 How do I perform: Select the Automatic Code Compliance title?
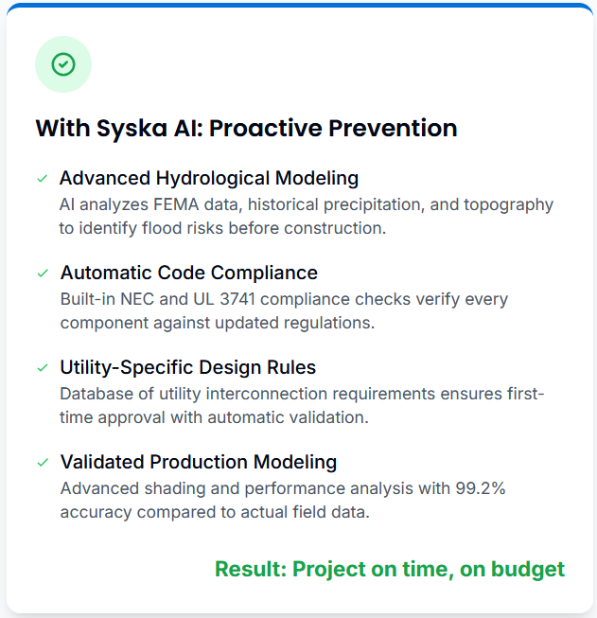(188, 273)
